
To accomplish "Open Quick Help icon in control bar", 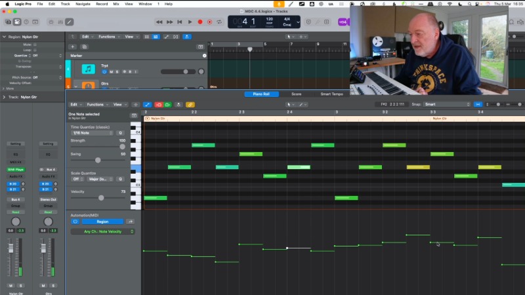I will tap(26, 22).
